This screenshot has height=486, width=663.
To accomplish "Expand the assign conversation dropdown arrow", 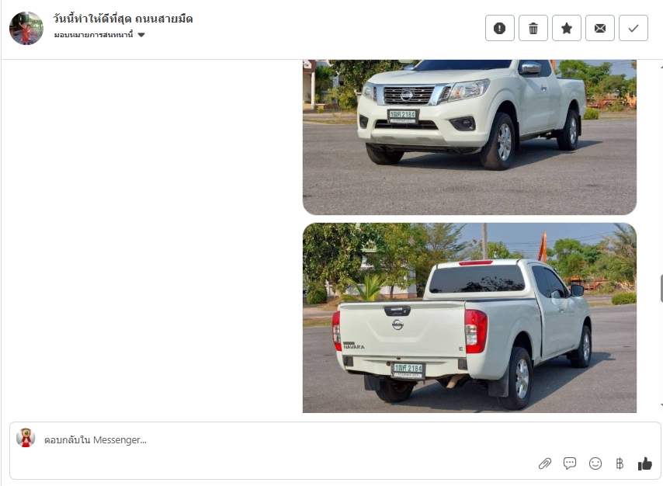I will pos(141,35).
